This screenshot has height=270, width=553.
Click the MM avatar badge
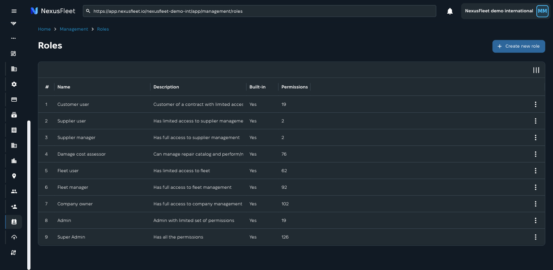pos(542,11)
